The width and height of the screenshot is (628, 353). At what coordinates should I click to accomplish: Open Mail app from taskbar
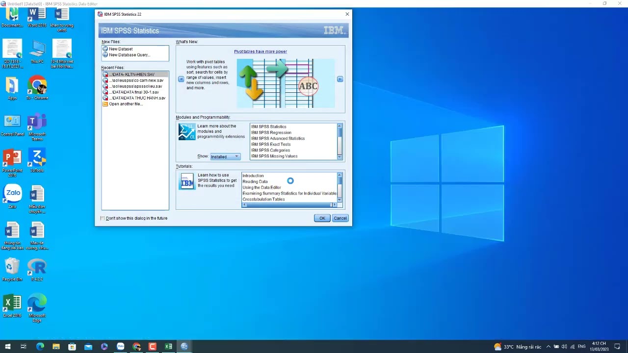pos(88,347)
